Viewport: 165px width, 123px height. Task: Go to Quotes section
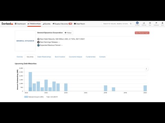(x=46, y=24)
